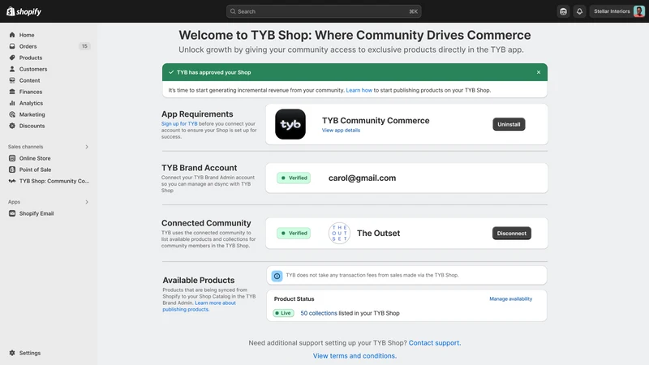
Task: Click the Home icon in sidebar
Action: (12, 35)
